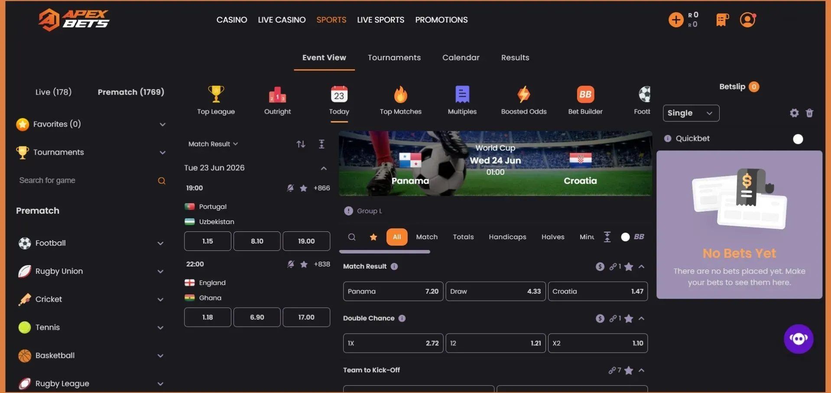The height and width of the screenshot is (393, 831).
Task: Open the user profile icon
Action: point(747,19)
